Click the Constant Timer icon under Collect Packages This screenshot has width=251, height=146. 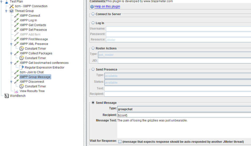pyautogui.click(x=21, y=58)
